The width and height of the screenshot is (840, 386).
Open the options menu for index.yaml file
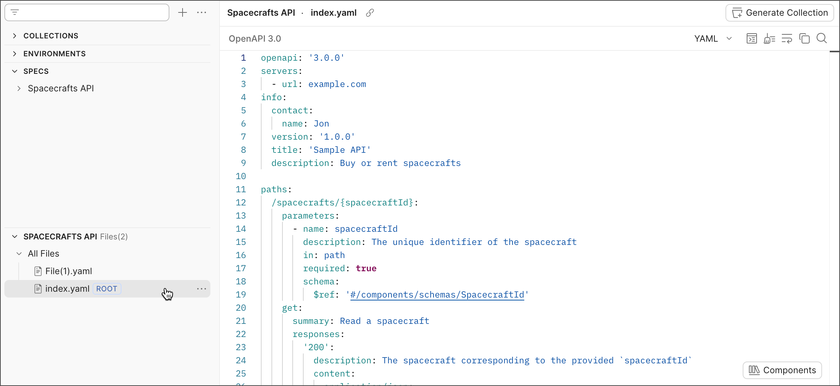202,289
